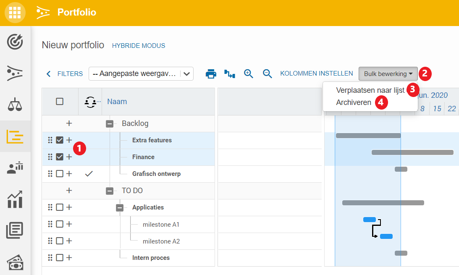
Task: Open the money budget sidebar icon
Action: (15, 262)
